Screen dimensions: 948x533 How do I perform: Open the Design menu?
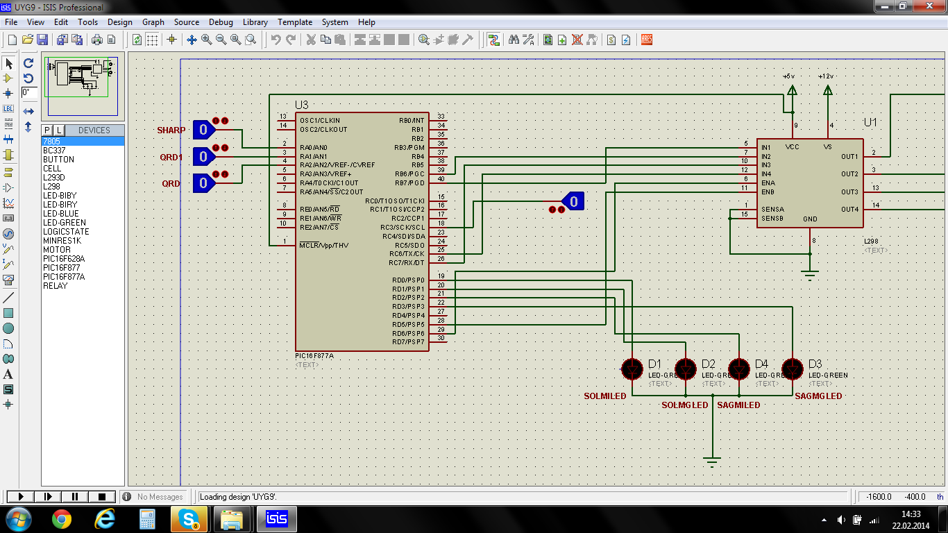[x=119, y=22]
